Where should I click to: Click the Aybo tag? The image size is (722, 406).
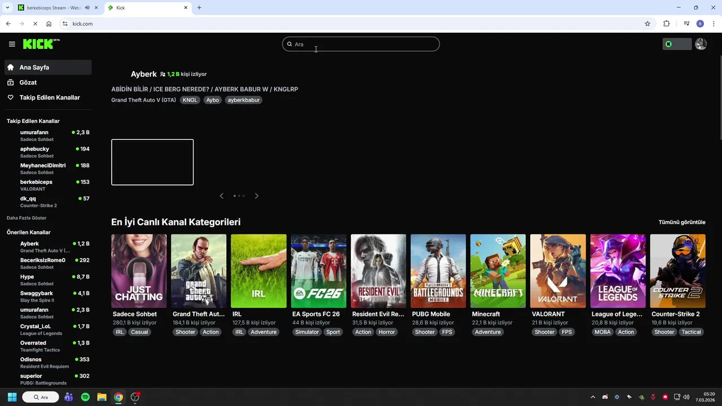click(213, 100)
